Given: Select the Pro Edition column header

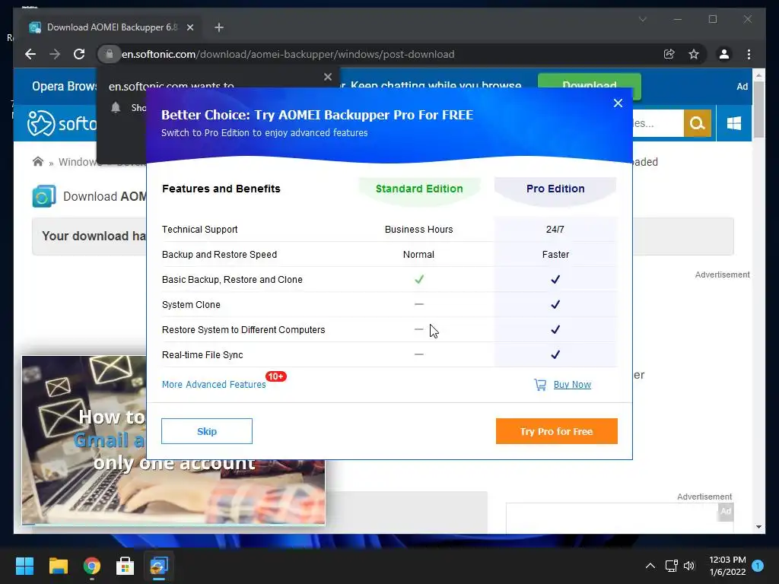Looking at the screenshot, I should tap(555, 189).
